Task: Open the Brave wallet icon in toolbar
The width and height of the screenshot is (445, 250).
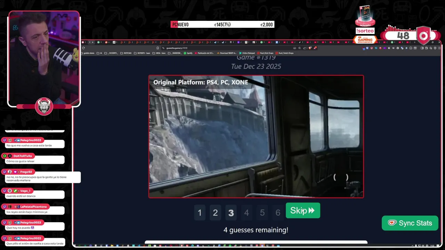Action: click(426, 48)
